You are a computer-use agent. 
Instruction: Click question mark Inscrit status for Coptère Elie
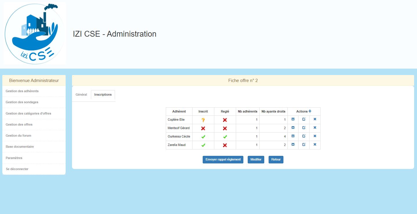[x=203, y=120]
